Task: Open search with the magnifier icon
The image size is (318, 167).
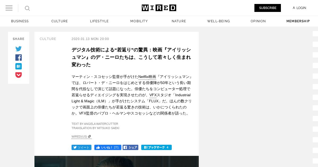Action: point(27,8)
